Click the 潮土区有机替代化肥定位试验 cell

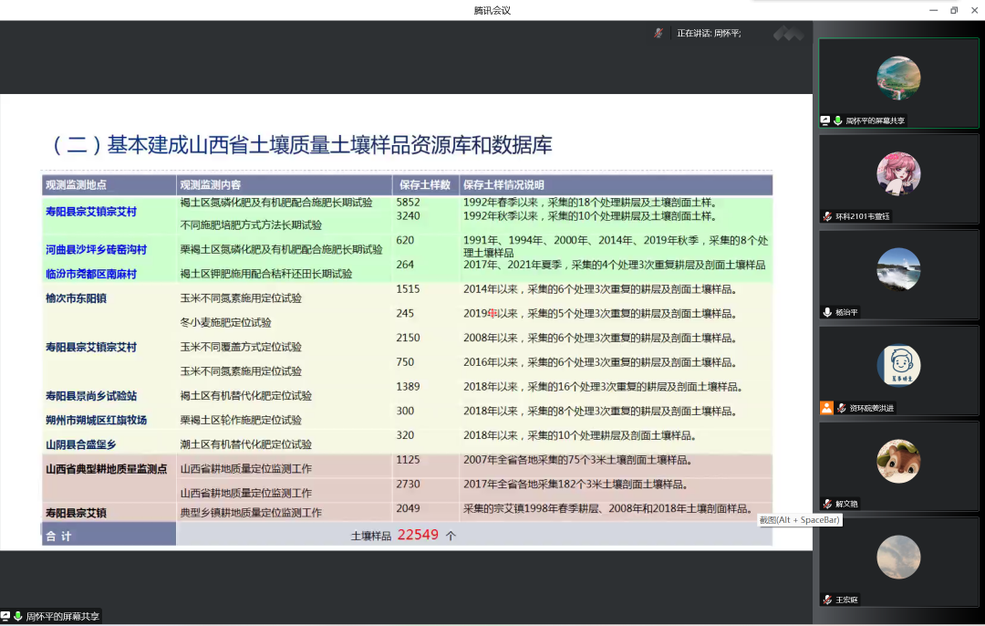(245, 445)
